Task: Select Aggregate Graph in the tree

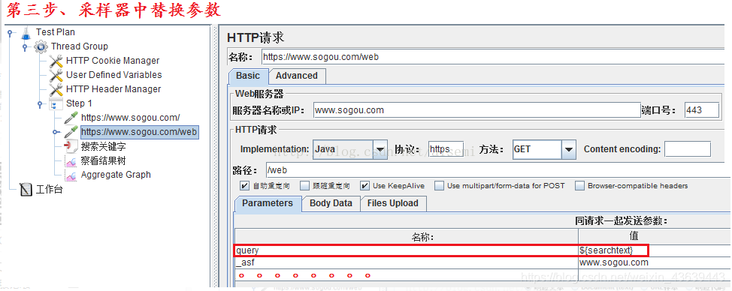Action: tap(116, 175)
